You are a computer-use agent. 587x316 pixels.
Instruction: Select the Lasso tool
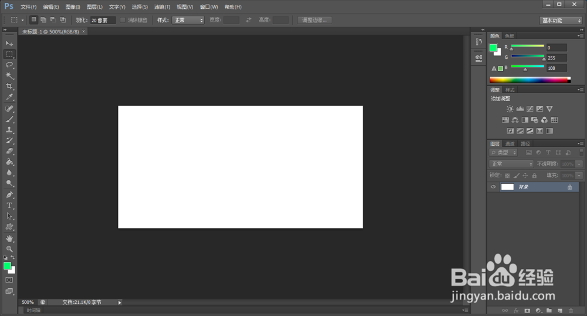pos(9,65)
